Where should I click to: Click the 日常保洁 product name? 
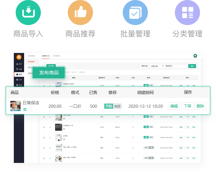(x=31, y=103)
